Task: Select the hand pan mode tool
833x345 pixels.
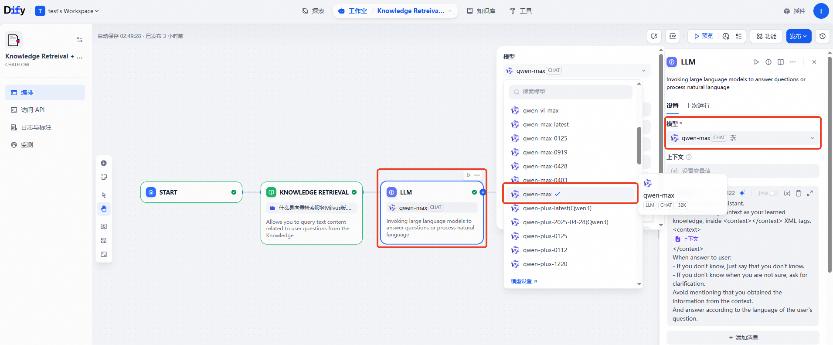Action: tap(104, 209)
